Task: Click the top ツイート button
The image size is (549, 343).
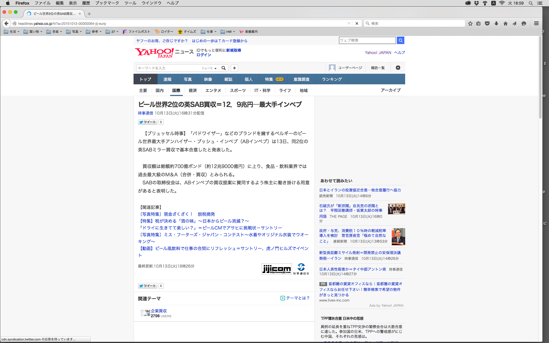Action: pyautogui.click(x=148, y=122)
